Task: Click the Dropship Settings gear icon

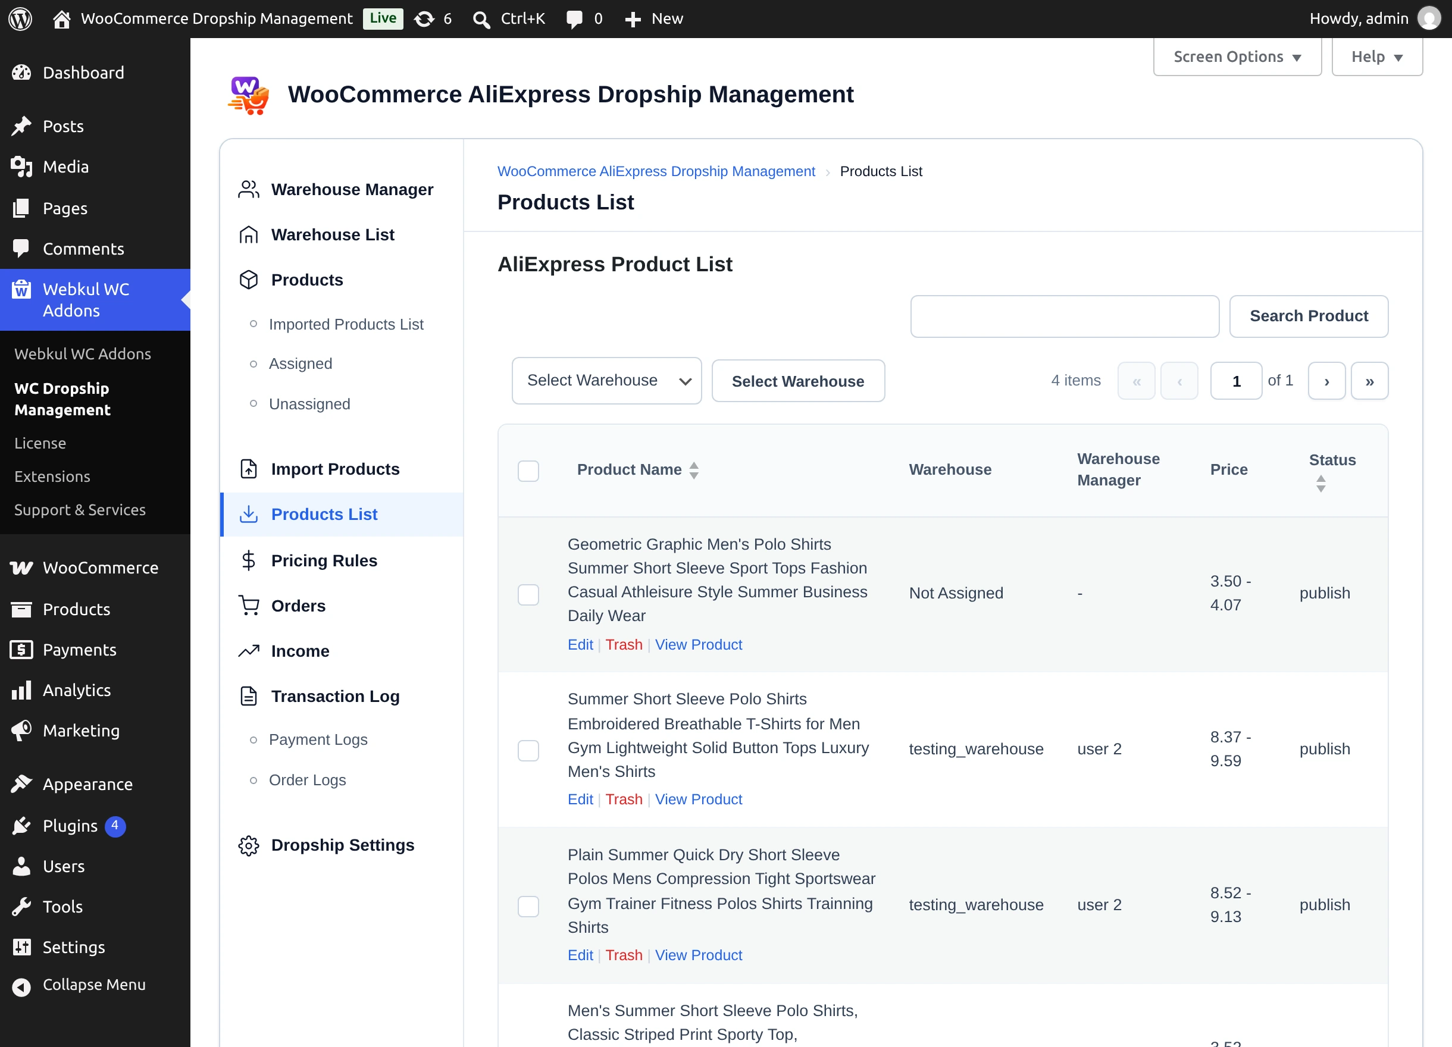Action: point(248,845)
